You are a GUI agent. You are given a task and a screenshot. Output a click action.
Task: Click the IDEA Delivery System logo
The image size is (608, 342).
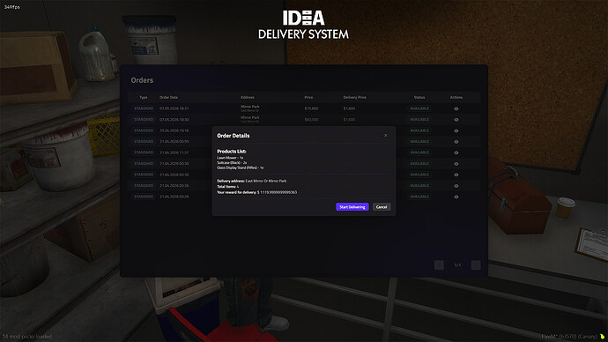point(303,25)
